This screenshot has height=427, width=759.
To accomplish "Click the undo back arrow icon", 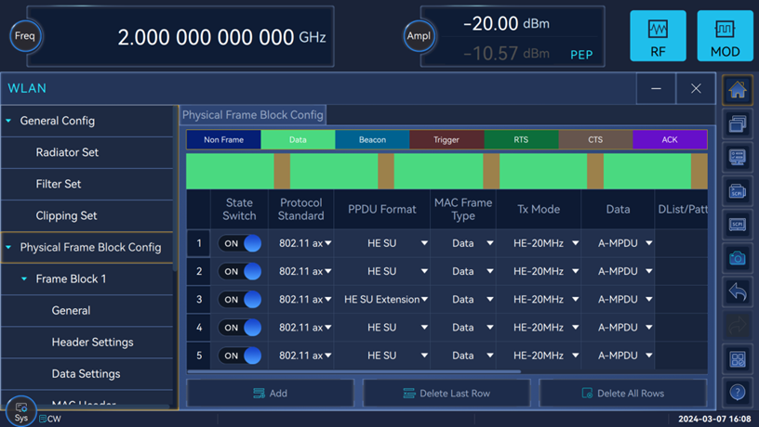I will [737, 292].
